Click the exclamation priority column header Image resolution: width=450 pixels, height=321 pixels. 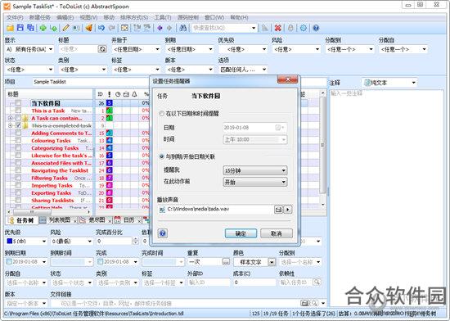pos(110,94)
